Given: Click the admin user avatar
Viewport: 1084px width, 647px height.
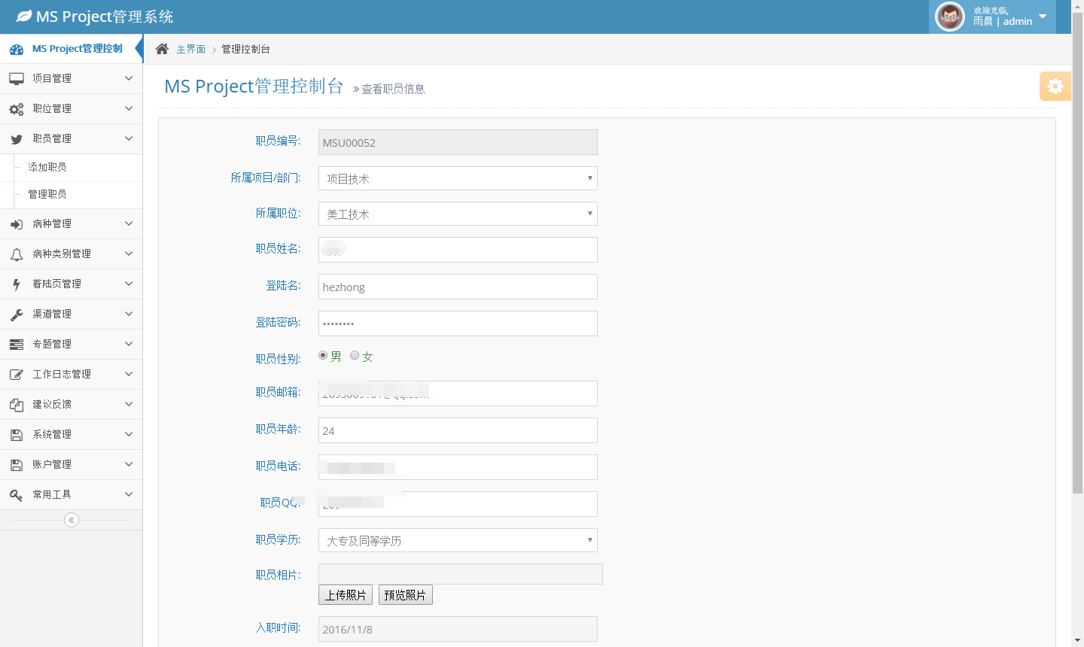Looking at the screenshot, I should (949, 17).
